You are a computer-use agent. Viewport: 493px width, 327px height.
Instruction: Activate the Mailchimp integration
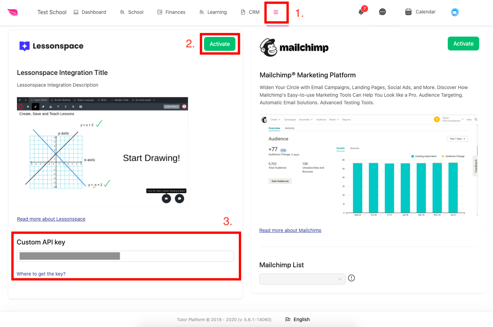[463, 44]
